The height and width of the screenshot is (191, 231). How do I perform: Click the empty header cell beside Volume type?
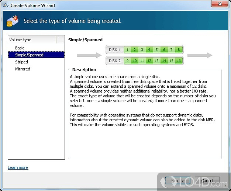click(61, 40)
